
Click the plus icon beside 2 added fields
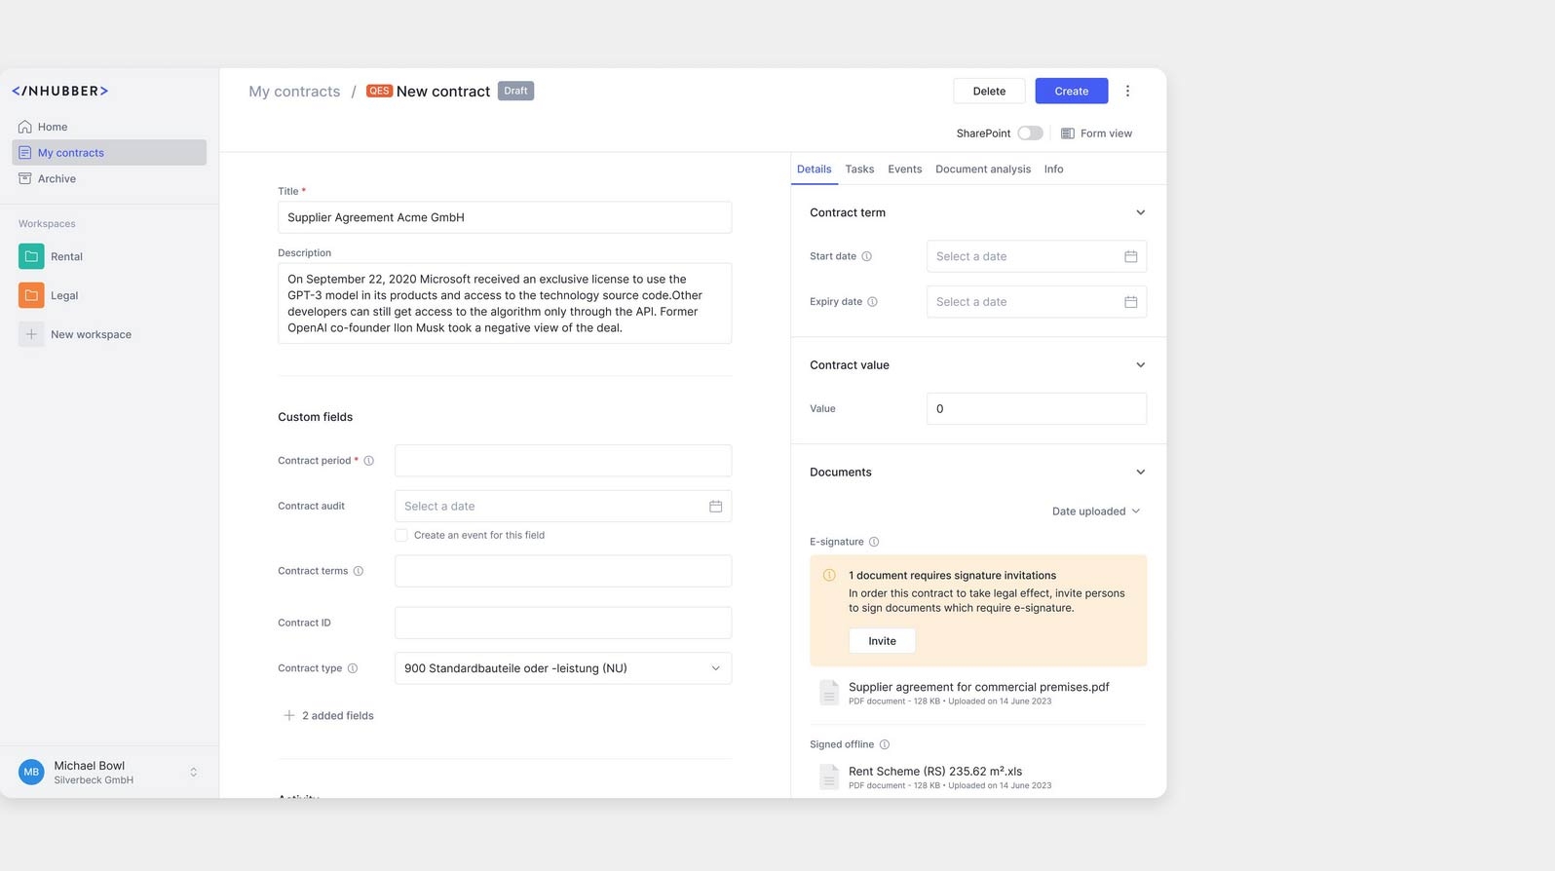tap(289, 715)
